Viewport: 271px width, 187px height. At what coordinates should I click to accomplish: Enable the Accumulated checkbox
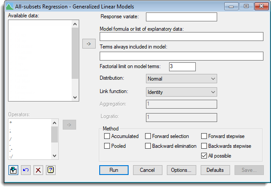107,136
